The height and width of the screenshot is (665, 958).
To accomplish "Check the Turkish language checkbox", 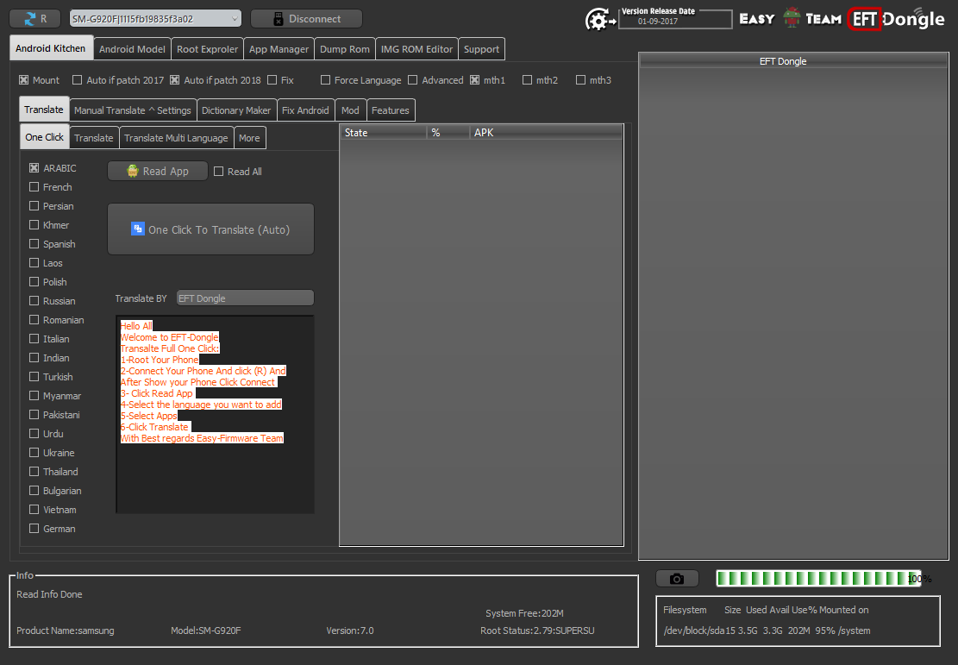I will [34, 377].
